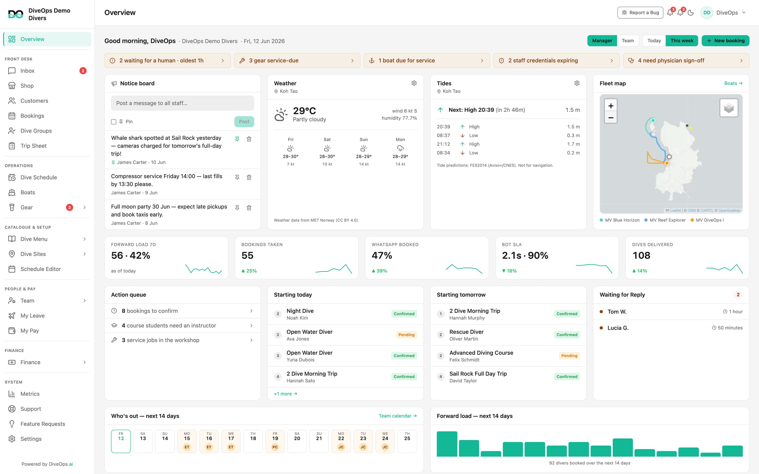Click the Post button
Screen dimensions: 759x474
point(244,122)
